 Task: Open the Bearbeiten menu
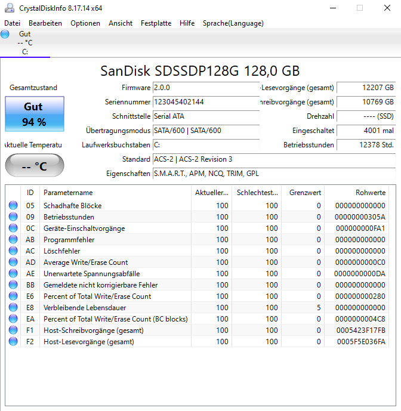click(45, 23)
